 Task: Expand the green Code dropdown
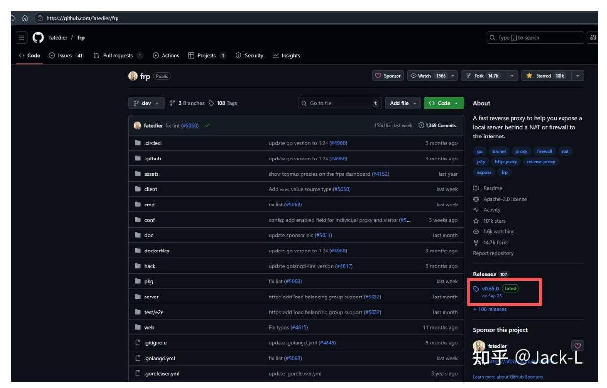[444, 103]
